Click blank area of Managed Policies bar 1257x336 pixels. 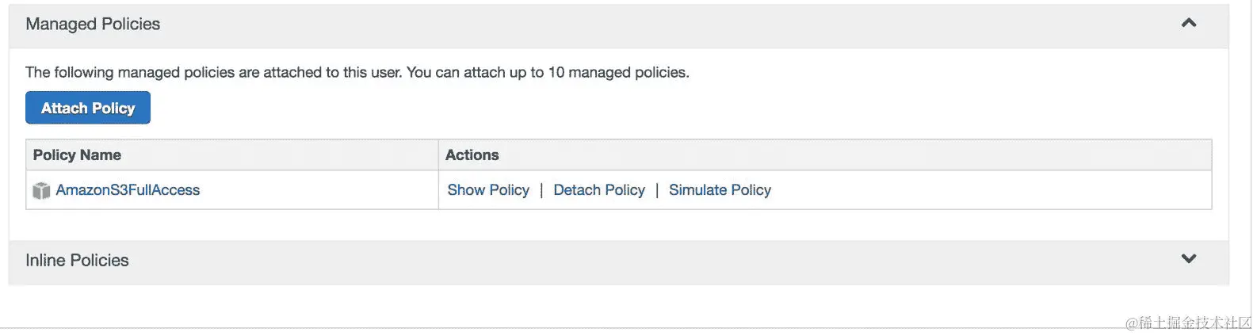coord(634,24)
